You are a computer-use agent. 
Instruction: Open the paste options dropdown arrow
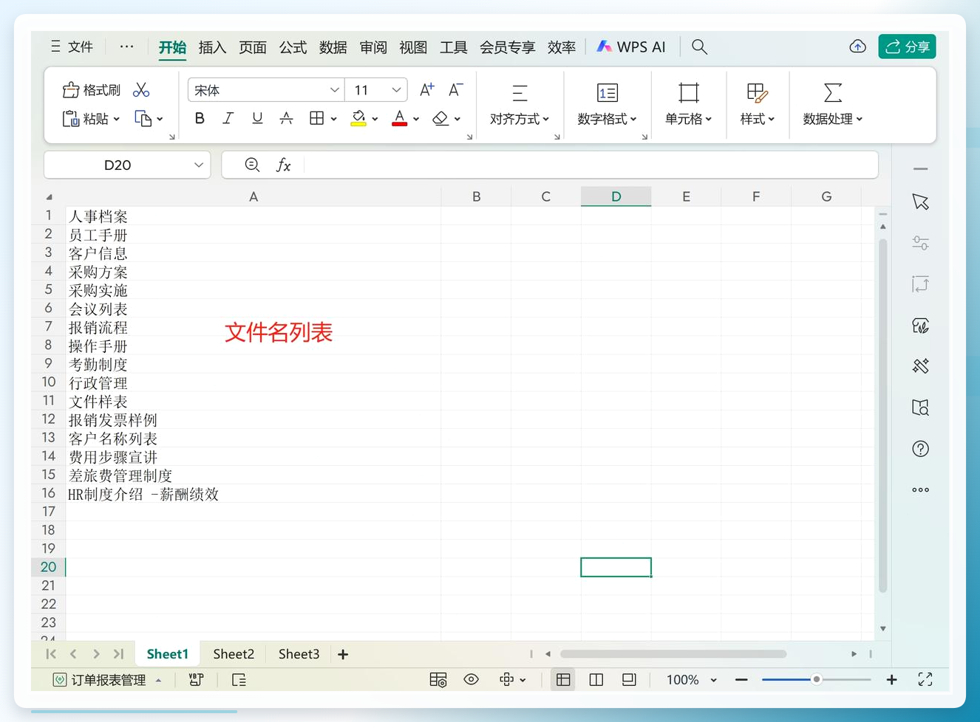(x=117, y=119)
